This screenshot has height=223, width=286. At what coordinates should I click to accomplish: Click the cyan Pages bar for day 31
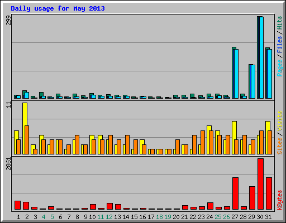click(270, 74)
